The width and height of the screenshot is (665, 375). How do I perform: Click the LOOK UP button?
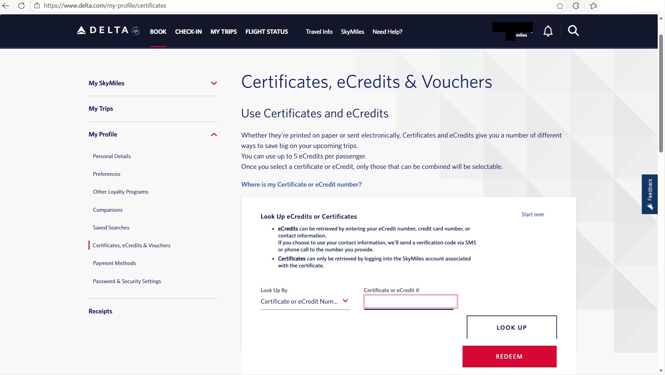click(x=512, y=327)
